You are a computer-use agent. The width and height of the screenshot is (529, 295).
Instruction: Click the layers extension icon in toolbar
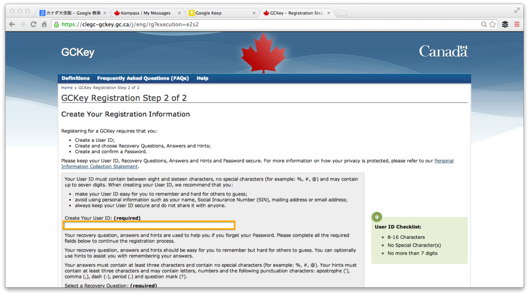pyautogui.click(x=505, y=24)
